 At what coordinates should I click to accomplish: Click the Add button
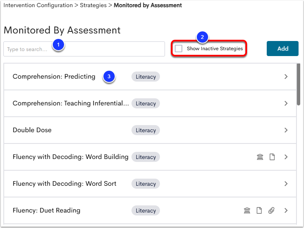point(283,49)
